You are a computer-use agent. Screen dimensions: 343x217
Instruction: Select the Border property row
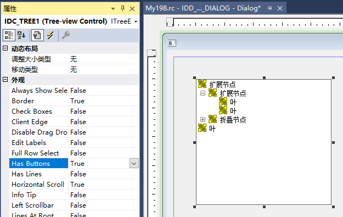(x=74, y=101)
